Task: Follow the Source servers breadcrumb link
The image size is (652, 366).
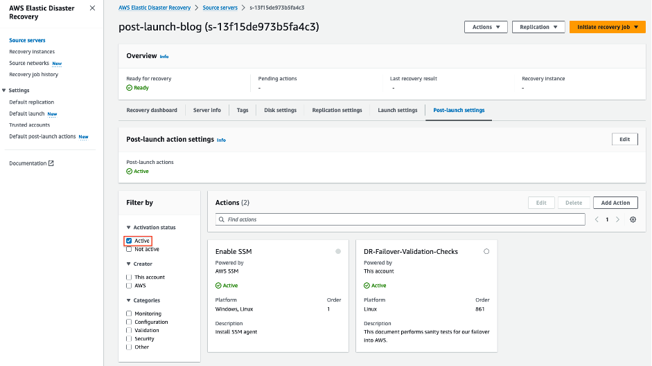Action: click(220, 8)
